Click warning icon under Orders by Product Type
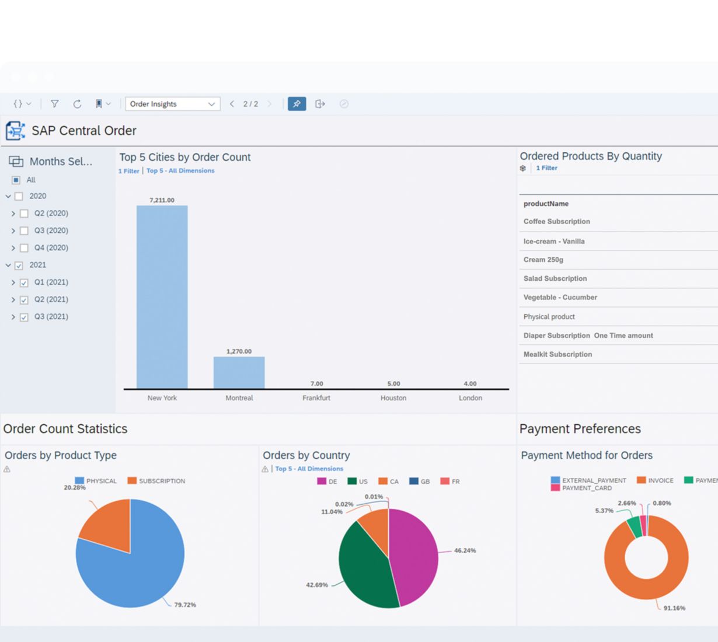Screen dimensions: 718x642 [7, 469]
